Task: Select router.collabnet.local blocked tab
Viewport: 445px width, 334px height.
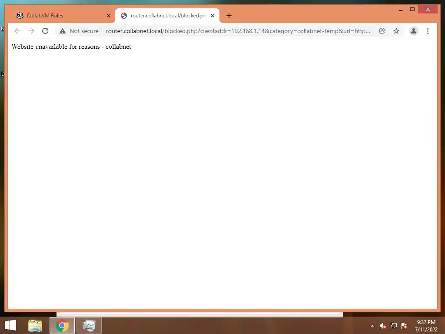Action: (x=167, y=16)
